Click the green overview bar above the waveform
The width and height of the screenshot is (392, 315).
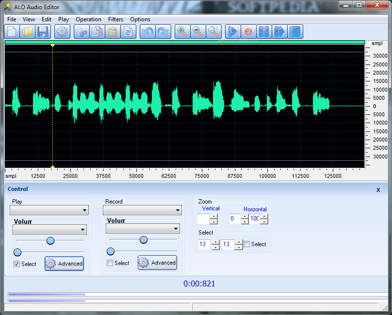[x=185, y=42]
